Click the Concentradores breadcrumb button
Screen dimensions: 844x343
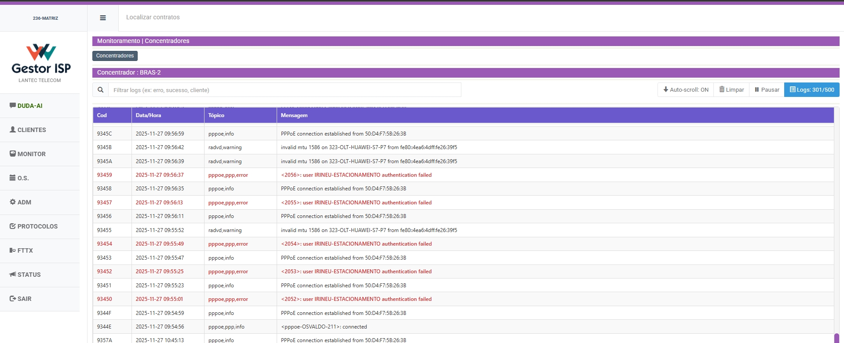(x=115, y=56)
